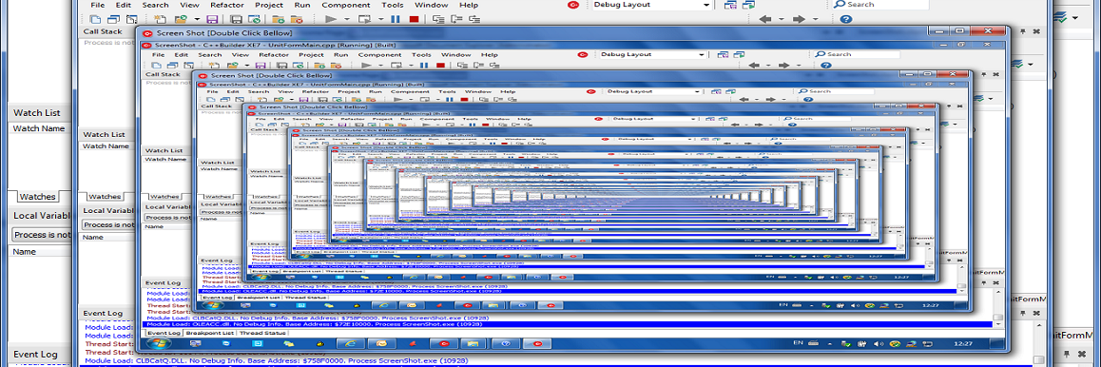Click the New Items icon in topmost toolbar

tap(160, 20)
